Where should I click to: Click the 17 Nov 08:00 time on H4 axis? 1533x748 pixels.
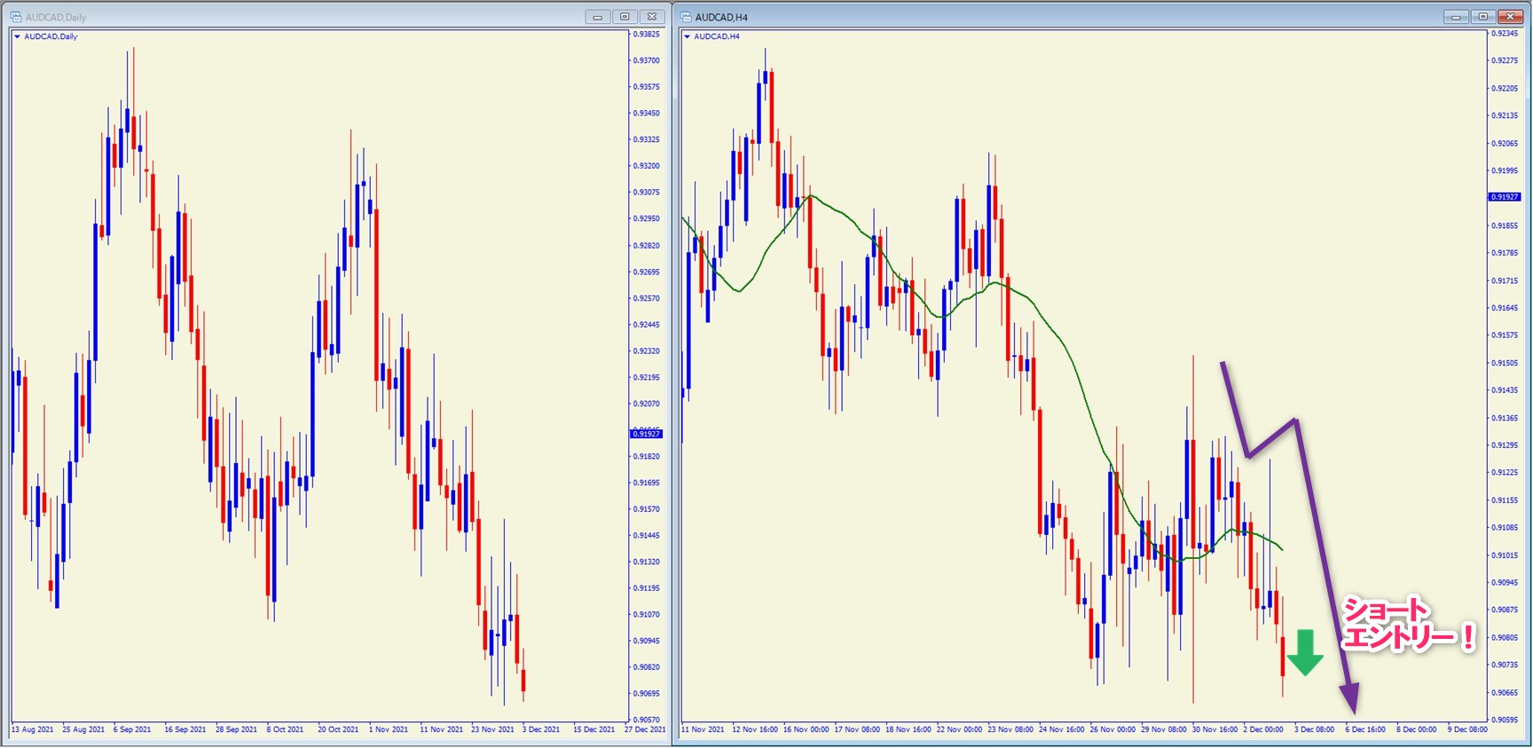point(857,729)
